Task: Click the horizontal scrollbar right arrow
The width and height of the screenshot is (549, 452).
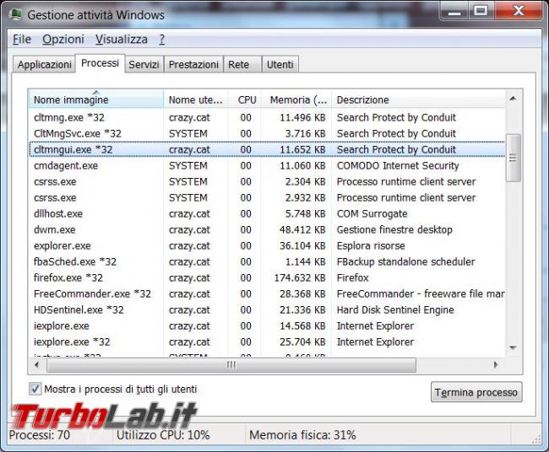Action: [x=496, y=365]
